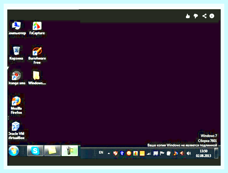Select the Корзина recycle bin icon
228x173 pixels.
(16, 53)
